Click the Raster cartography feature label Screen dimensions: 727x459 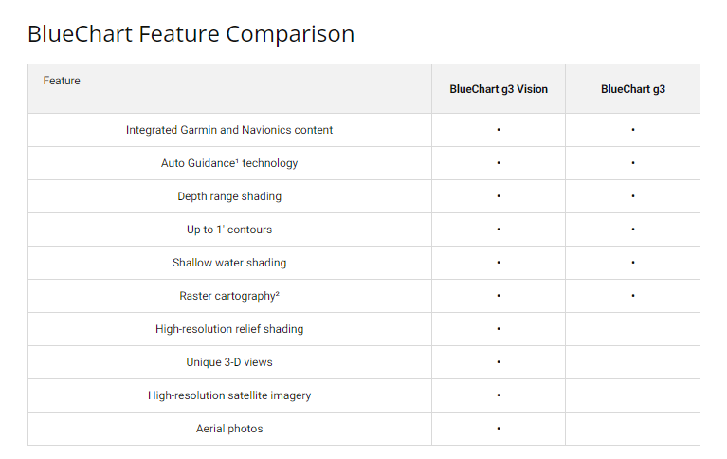pos(229,296)
